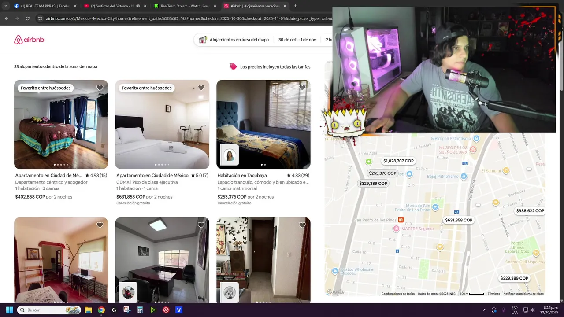Select the $631,858 COP map marker

click(x=459, y=220)
